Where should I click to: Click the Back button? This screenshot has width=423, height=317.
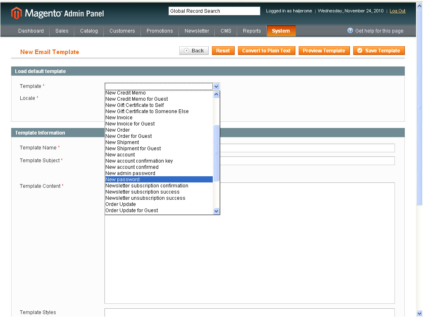click(x=194, y=51)
